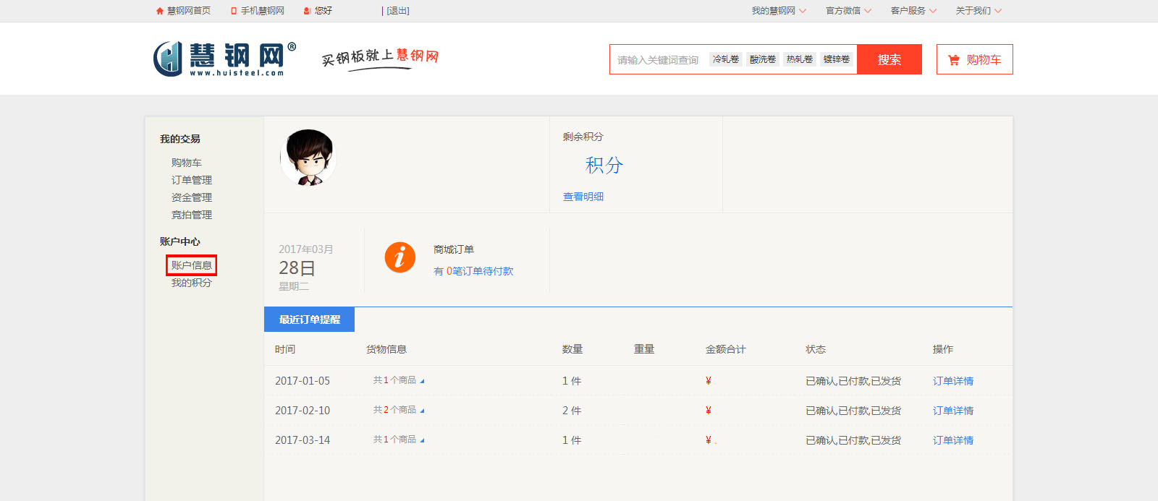Select the 最近订单提醒 tab

tap(309, 320)
